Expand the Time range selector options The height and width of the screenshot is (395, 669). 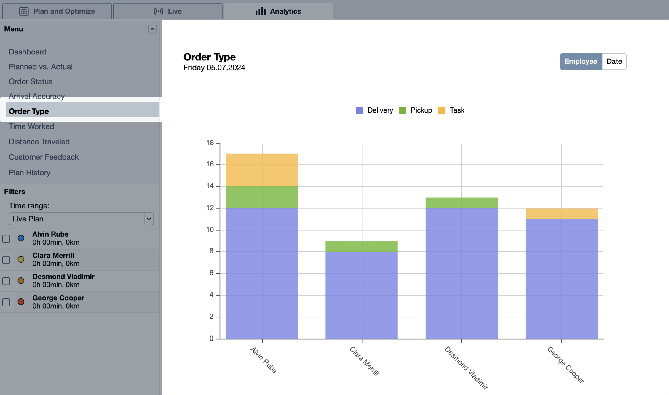[x=149, y=219]
